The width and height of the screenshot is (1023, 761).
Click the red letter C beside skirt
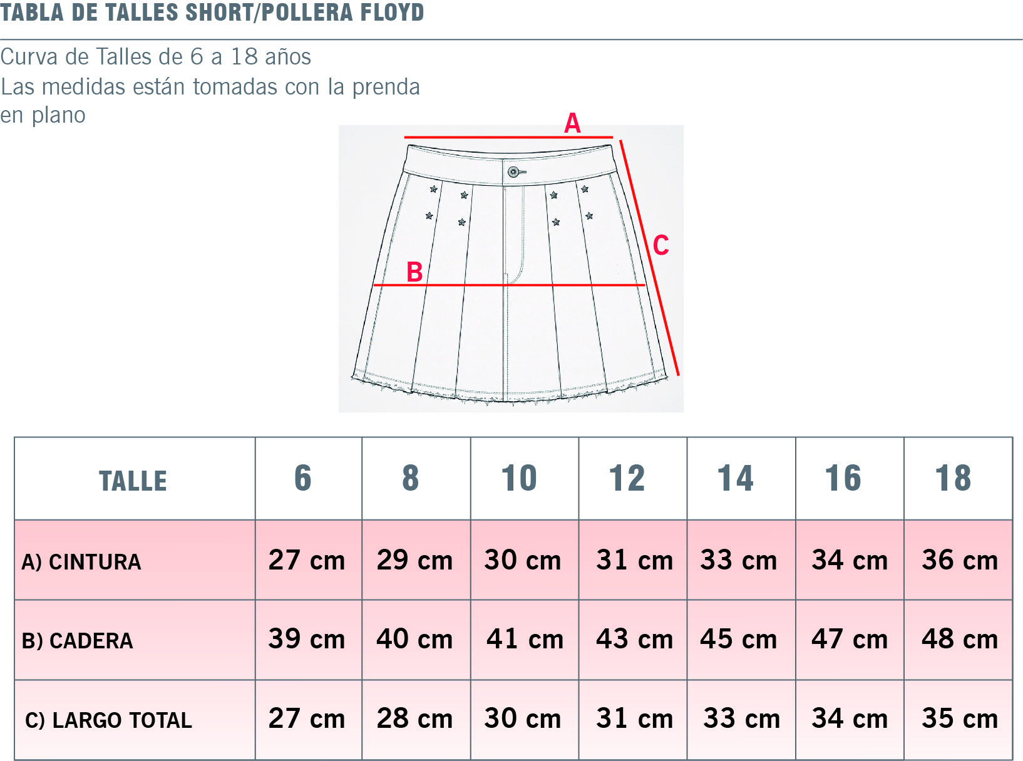coord(661,245)
